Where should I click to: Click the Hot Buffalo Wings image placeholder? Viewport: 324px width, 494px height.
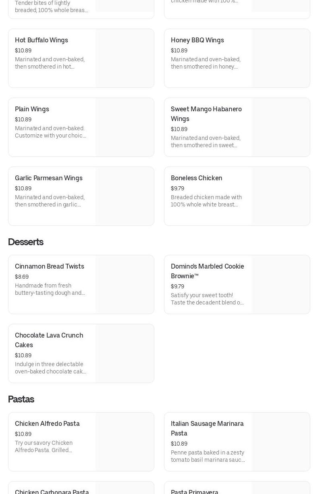pyautogui.click(x=125, y=58)
